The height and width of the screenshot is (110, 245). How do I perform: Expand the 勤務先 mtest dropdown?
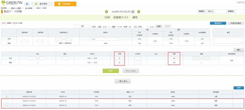(105, 39)
